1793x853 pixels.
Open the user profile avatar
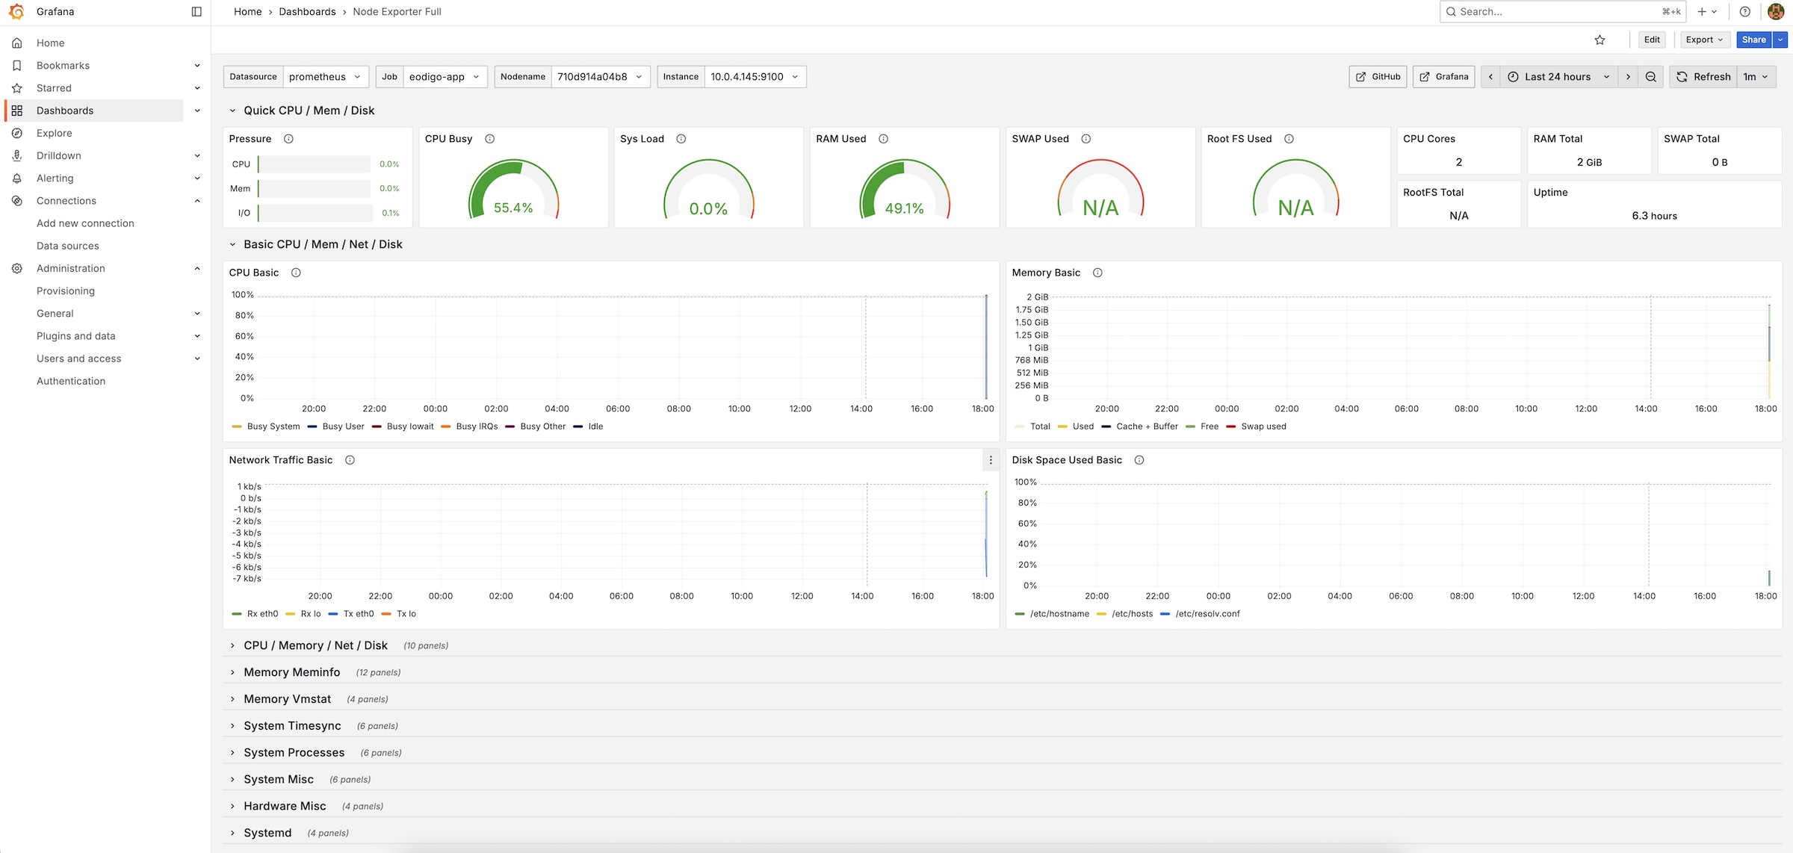[1776, 12]
